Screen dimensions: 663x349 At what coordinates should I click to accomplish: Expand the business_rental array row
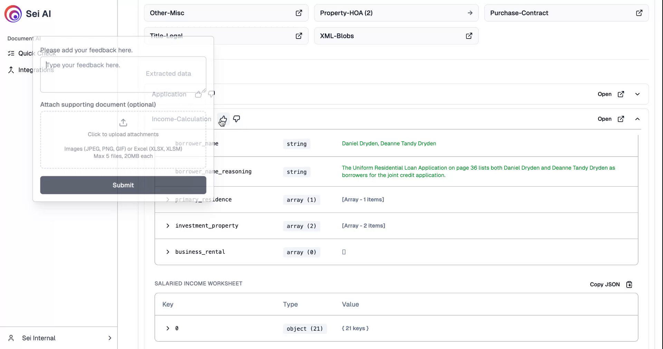pyautogui.click(x=168, y=252)
